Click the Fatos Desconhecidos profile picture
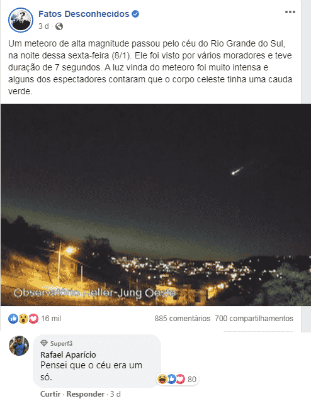 21,20
